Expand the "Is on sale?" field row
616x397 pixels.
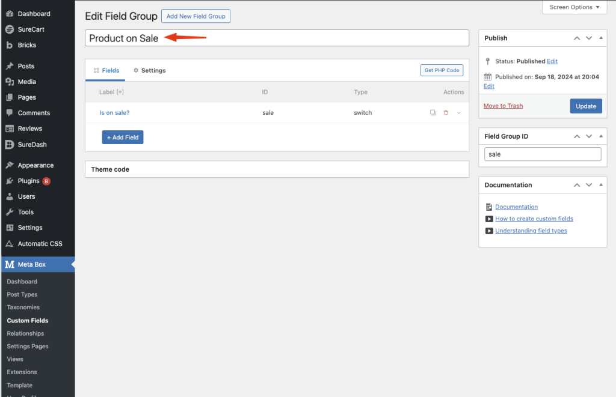point(458,113)
